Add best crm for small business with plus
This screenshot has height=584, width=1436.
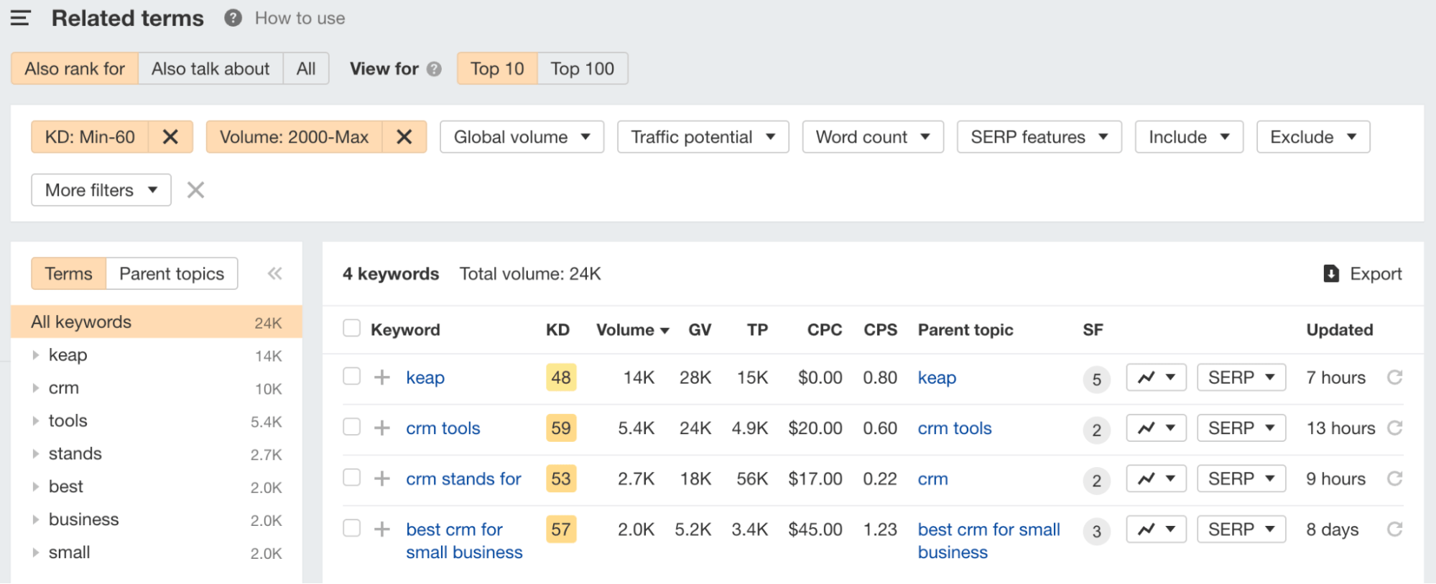click(x=382, y=529)
